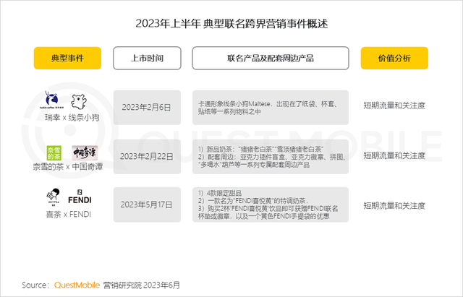Click the date cell 2023年2月6日

pos(147,108)
